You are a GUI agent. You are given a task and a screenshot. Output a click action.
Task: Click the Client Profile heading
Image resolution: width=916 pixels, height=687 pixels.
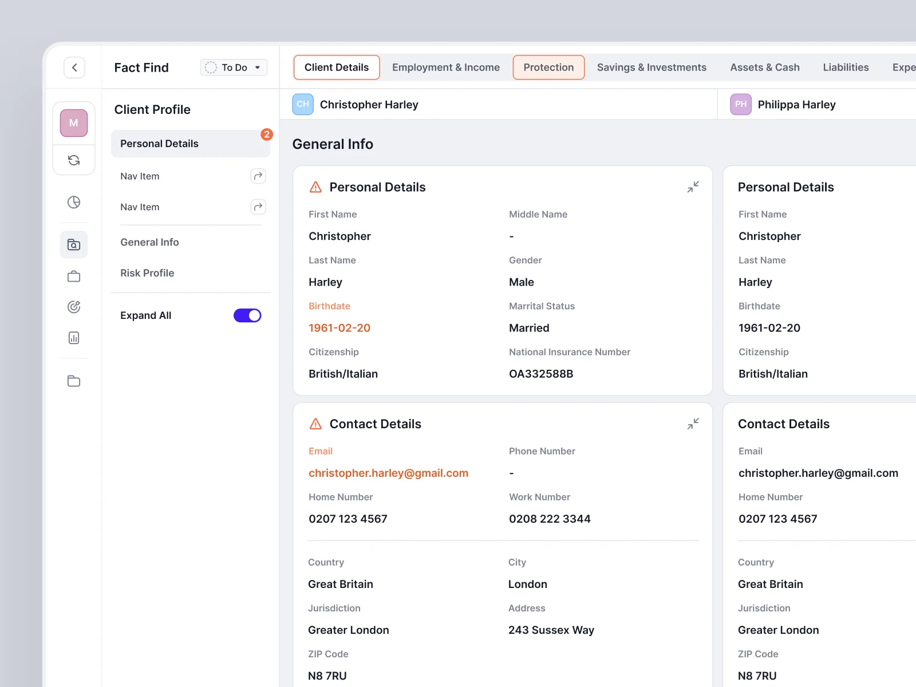tap(152, 109)
